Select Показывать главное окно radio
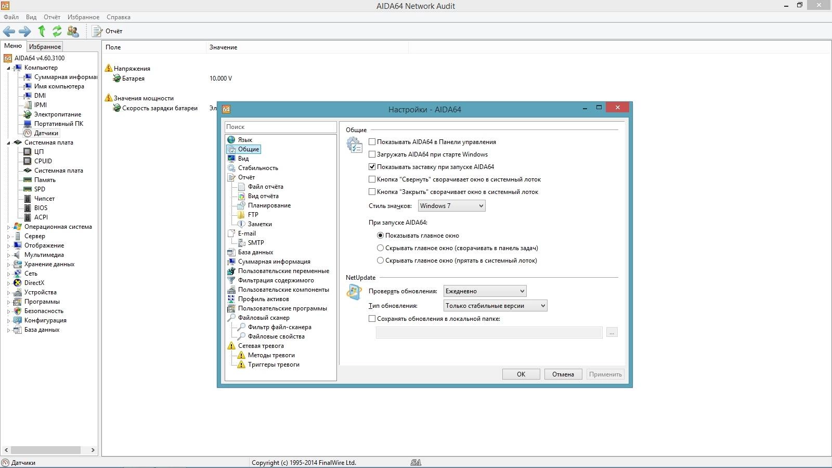The width and height of the screenshot is (832, 468). coord(380,235)
